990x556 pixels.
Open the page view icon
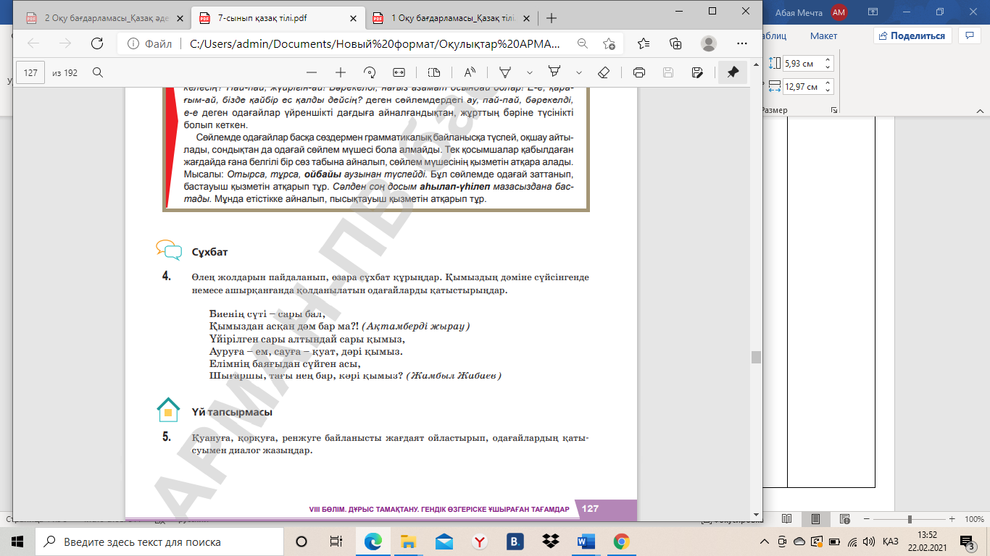(x=434, y=72)
